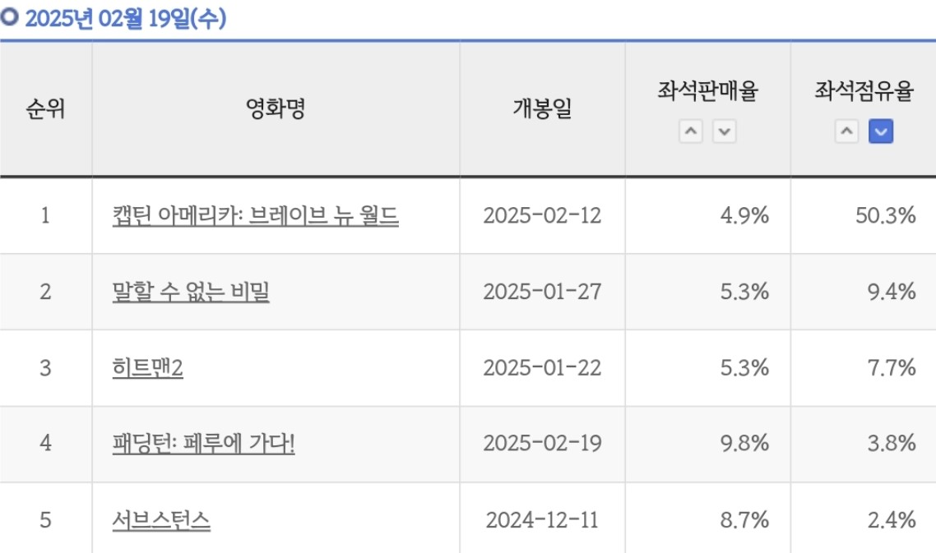The width and height of the screenshot is (936, 553).
Task: Click the blue 좌석점유율 descending sort arrow
Action: point(881,131)
